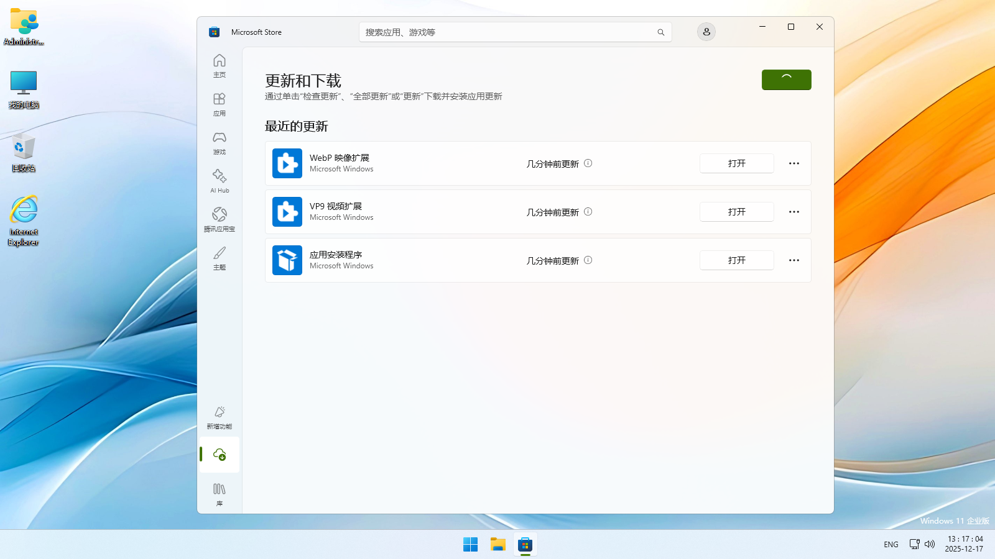Screen dimensions: 995x559
Task: Open the 主题 themes section
Action: [220, 258]
